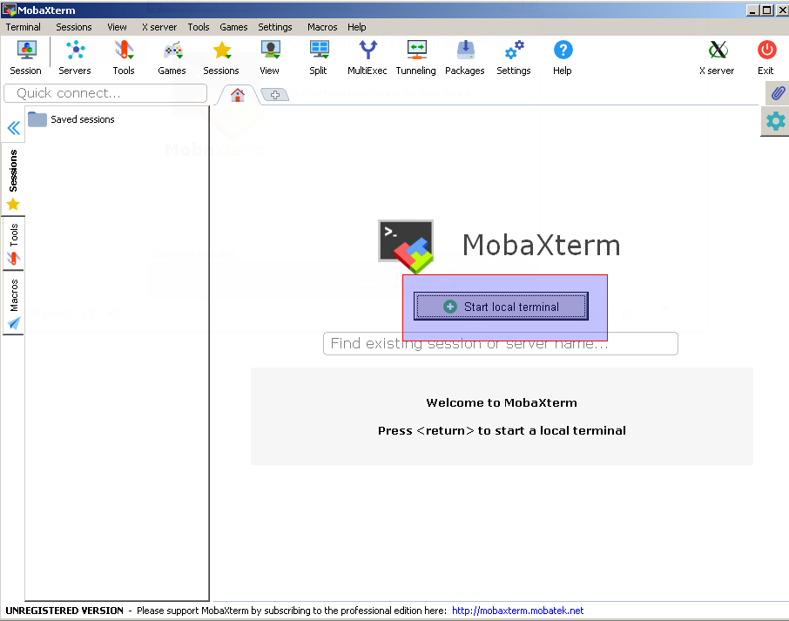Image resolution: width=789 pixels, height=621 pixels.
Task: Open the Terminal menu
Action: pyautogui.click(x=24, y=27)
